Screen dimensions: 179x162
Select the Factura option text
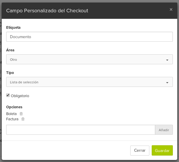tap(12, 119)
